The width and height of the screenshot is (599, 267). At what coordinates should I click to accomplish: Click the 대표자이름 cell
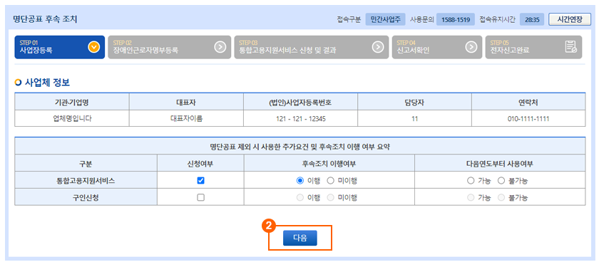click(186, 119)
